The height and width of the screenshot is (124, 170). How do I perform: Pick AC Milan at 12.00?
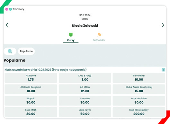[x=85, y=89]
